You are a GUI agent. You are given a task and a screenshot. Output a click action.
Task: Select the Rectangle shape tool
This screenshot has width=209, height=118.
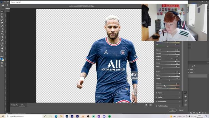(x=2, y=46)
